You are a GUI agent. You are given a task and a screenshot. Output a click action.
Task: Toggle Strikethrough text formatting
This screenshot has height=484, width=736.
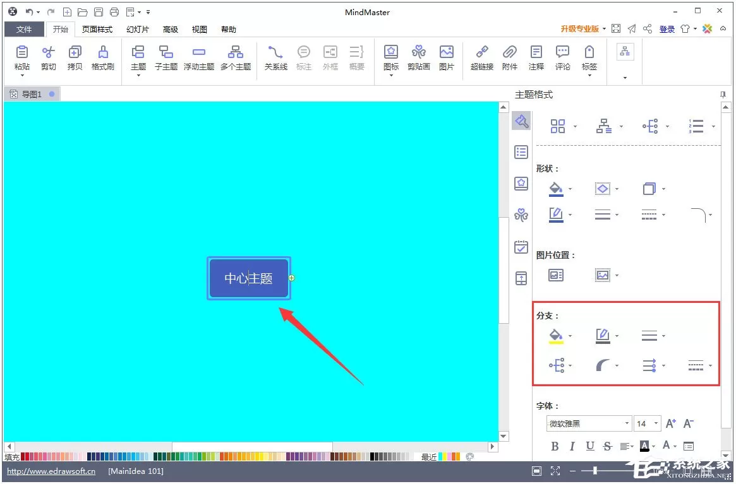[x=607, y=446]
